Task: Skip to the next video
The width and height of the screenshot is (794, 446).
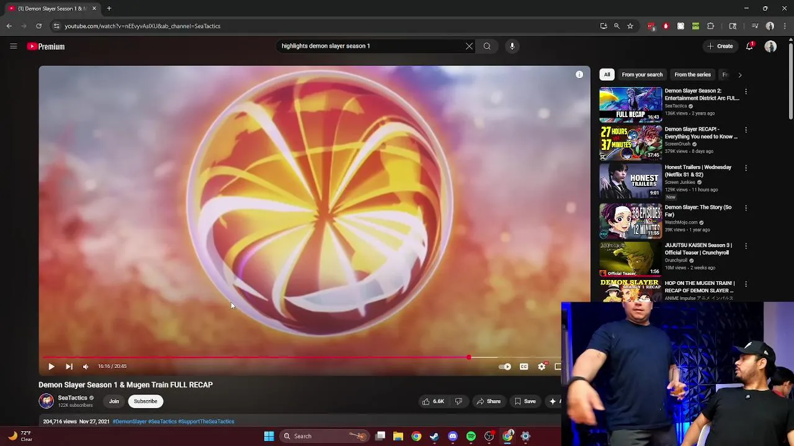Action: tap(69, 367)
